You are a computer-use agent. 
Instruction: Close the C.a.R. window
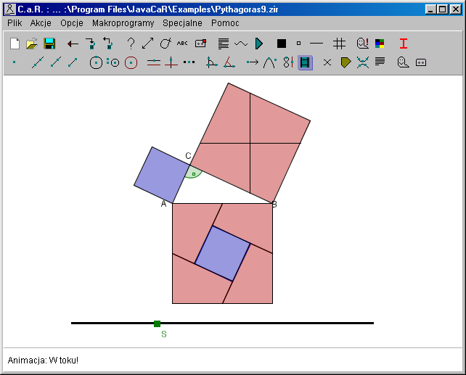click(x=456, y=9)
